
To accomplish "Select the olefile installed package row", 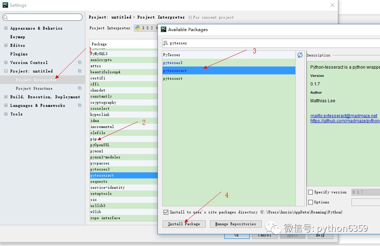I will 124,133.
